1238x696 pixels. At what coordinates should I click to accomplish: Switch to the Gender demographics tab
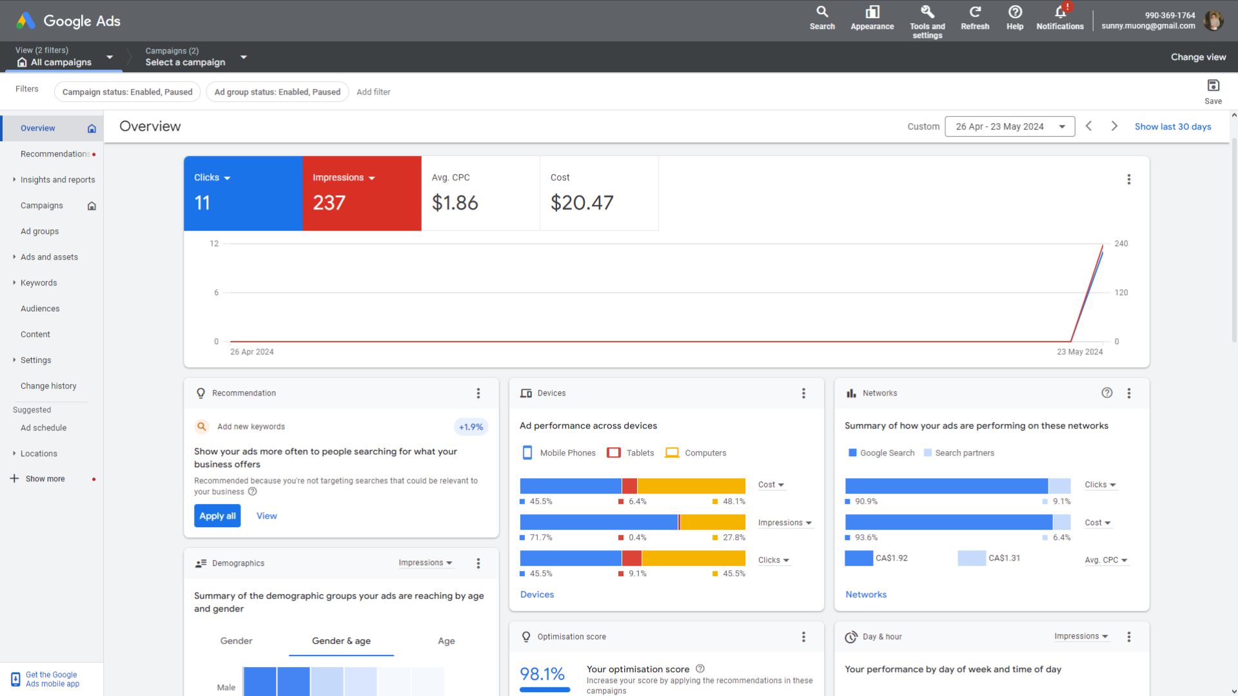[x=236, y=641]
